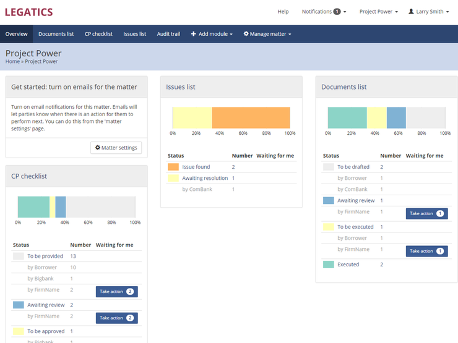Image resolution: width=458 pixels, height=343 pixels.
Task: Expand the Manage matter menu
Action: 267,34
